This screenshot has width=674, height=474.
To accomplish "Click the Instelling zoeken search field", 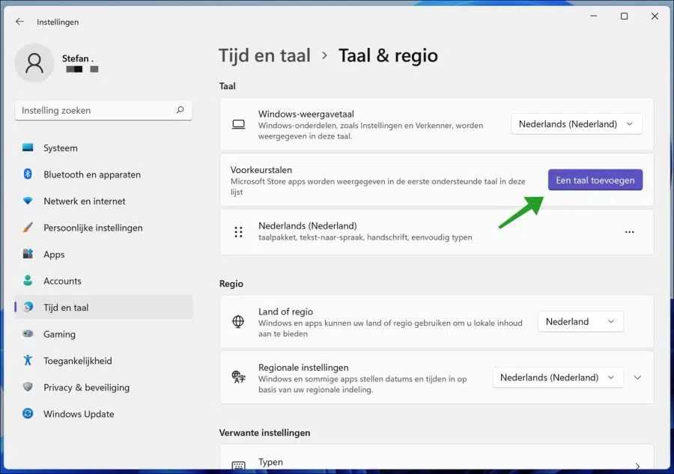I will pyautogui.click(x=103, y=110).
